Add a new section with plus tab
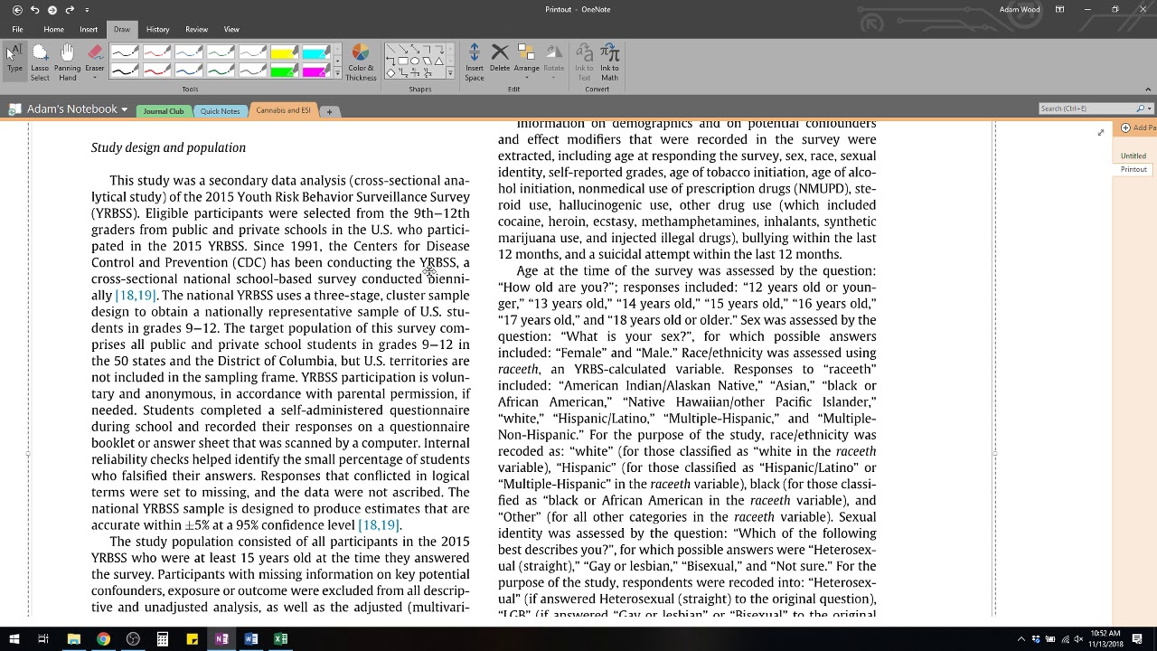The height and width of the screenshot is (651, 1157). [329, 111]
